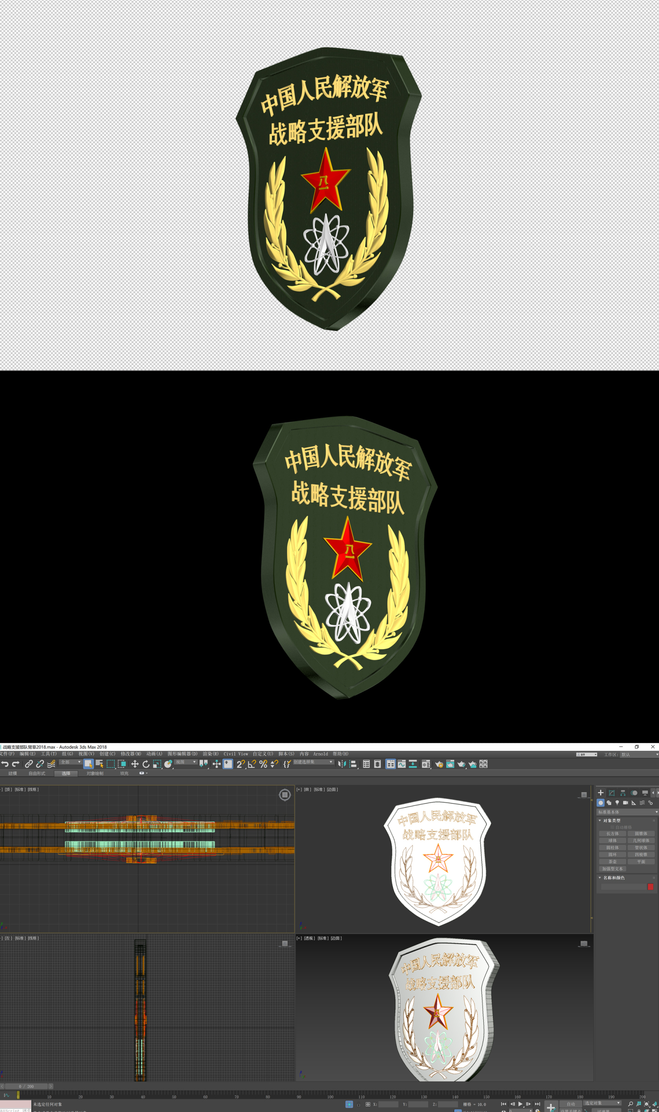Toggle Spinner Snap
659x1112 pixels.
coord(274,764)
